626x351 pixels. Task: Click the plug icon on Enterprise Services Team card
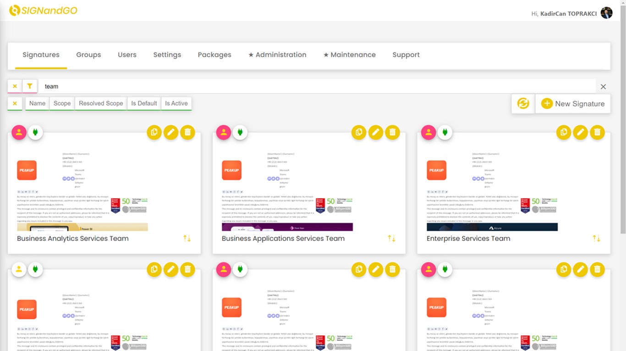[445, 133]
